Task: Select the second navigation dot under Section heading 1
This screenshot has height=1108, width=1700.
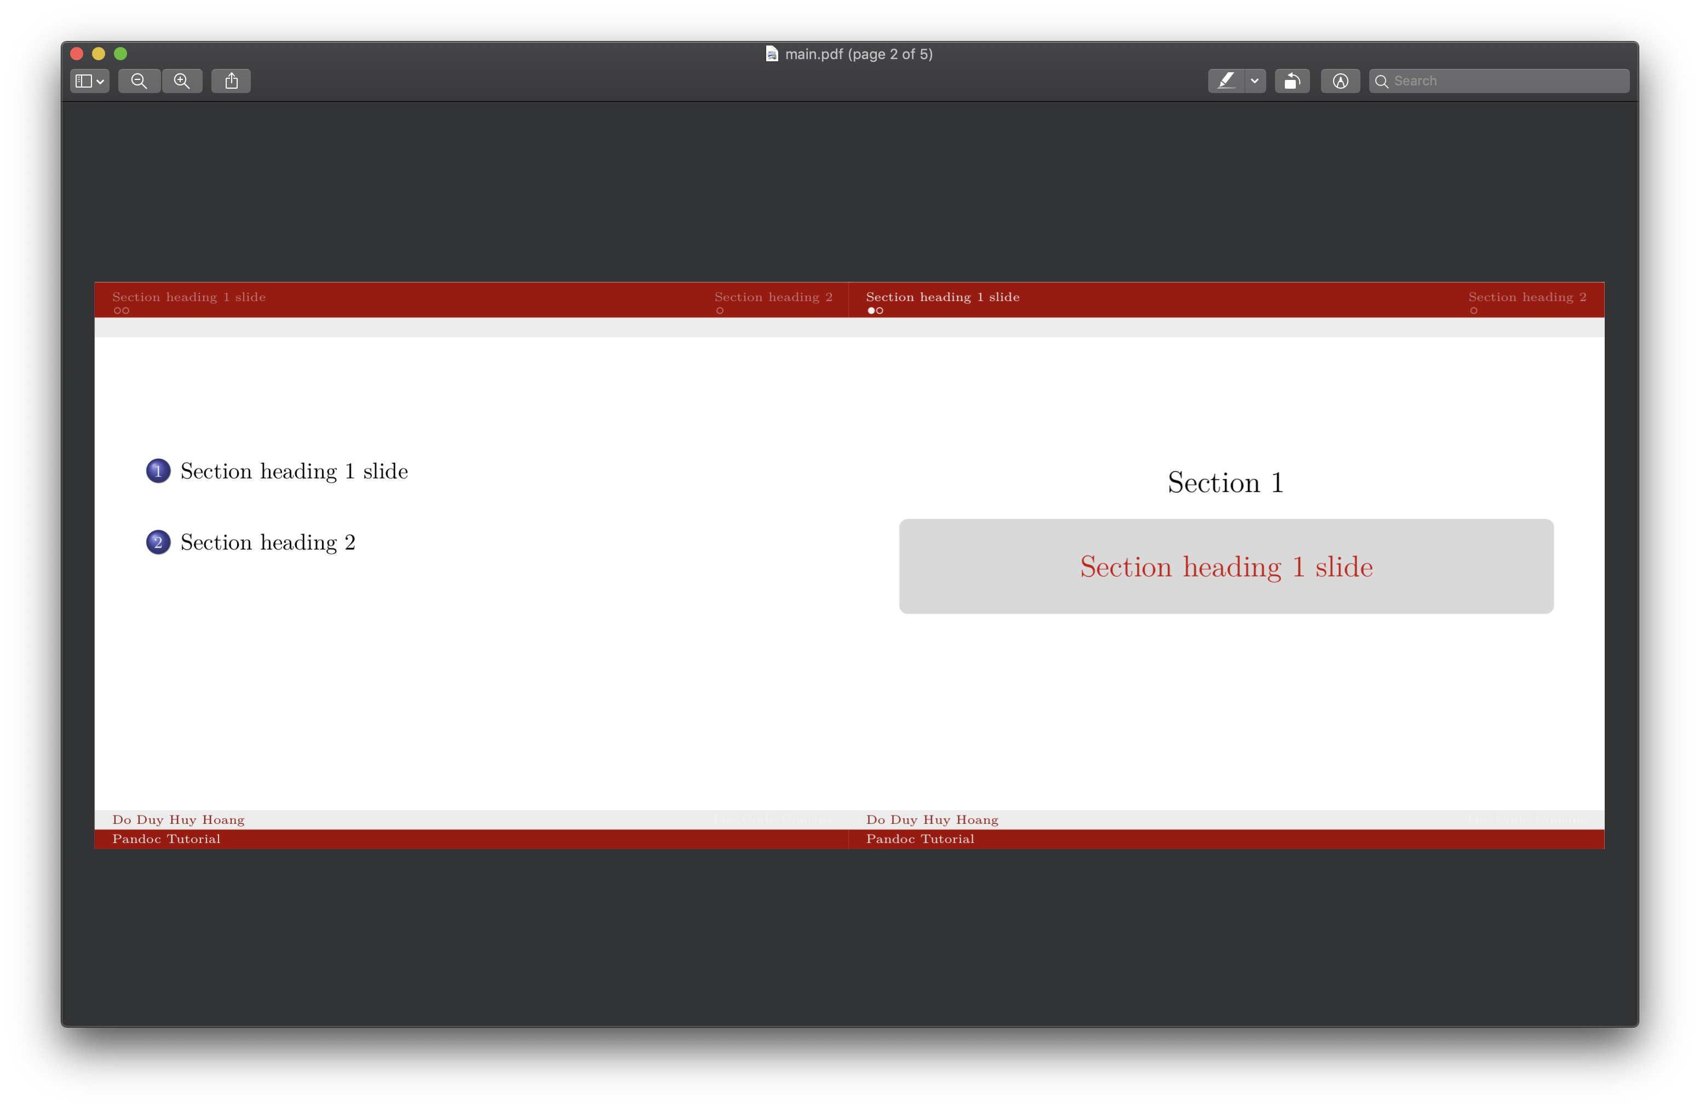Action: pyautogui.click(x=879, y=310)
